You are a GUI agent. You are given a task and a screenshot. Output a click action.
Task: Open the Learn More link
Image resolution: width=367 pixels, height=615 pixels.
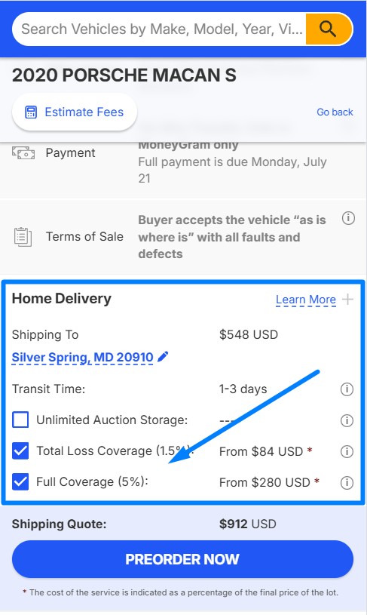click(306, 300)
